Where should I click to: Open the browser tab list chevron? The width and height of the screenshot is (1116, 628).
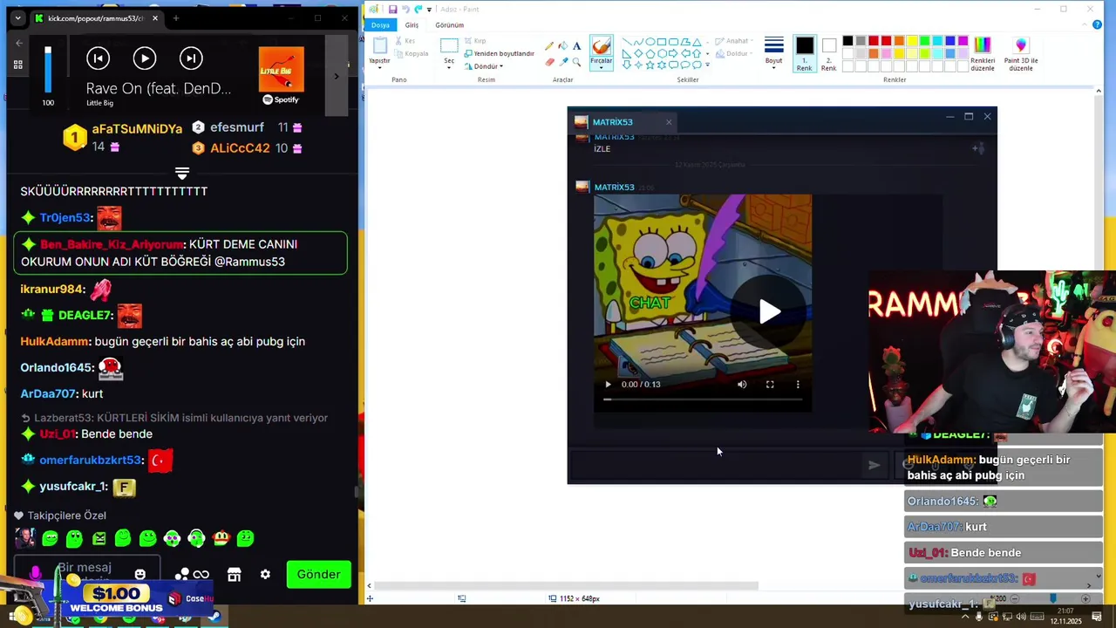point(17,17)
